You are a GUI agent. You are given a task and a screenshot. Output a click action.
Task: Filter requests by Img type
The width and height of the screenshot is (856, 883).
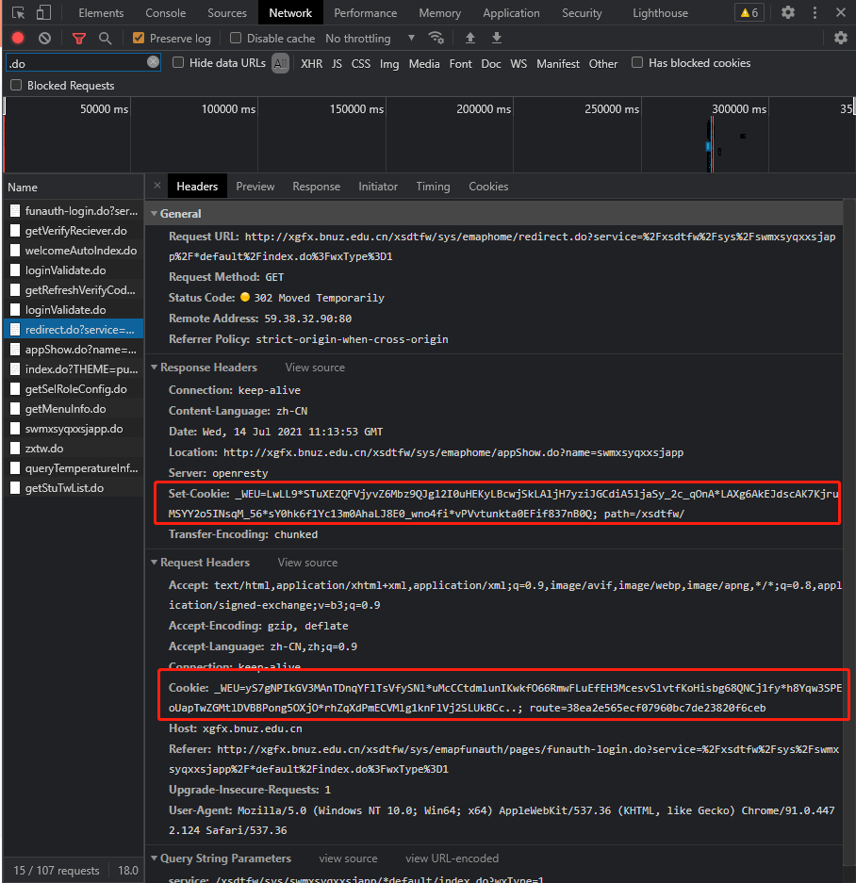click(388, 64)
